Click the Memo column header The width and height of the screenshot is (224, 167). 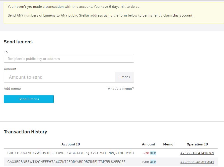(168, 144)
